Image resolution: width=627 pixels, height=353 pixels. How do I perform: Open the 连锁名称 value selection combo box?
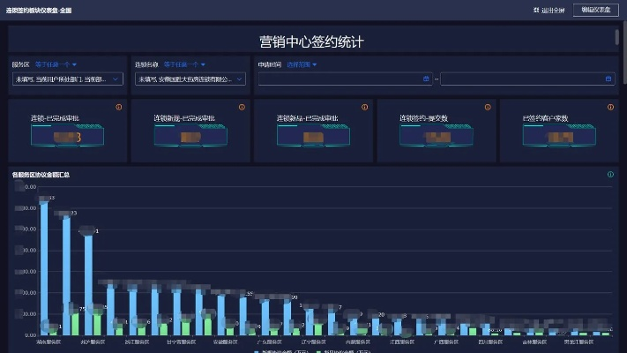click(190, 79)
